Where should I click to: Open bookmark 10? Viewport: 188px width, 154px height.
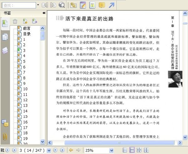tap(23, 89)
